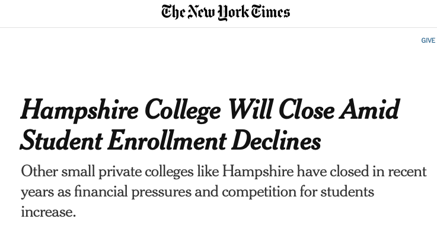Click the word "competition" in the summary
The image size is (437, 241).
point(259,192)
